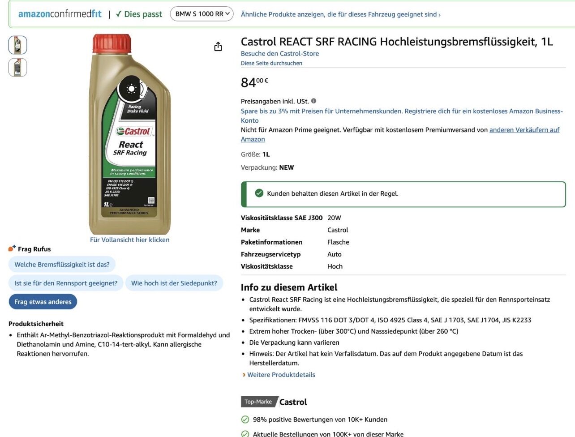Click the amazonconfirmedfit logo

tap(60, 14)
